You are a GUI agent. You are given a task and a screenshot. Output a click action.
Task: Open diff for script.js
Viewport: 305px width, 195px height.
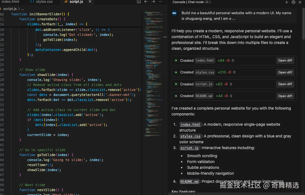point(285,84)
